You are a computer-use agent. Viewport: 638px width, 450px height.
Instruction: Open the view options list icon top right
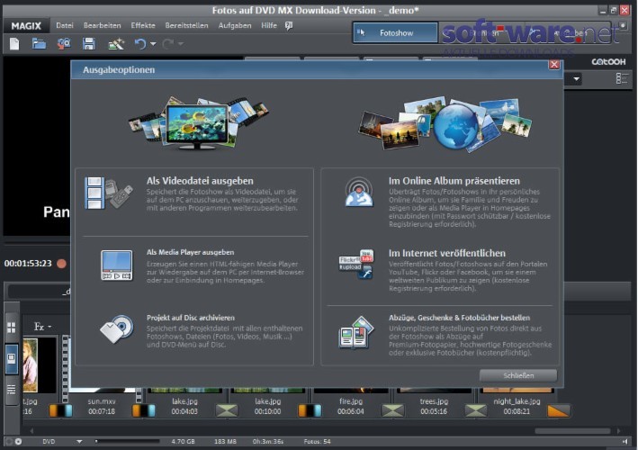pos(622,78)
